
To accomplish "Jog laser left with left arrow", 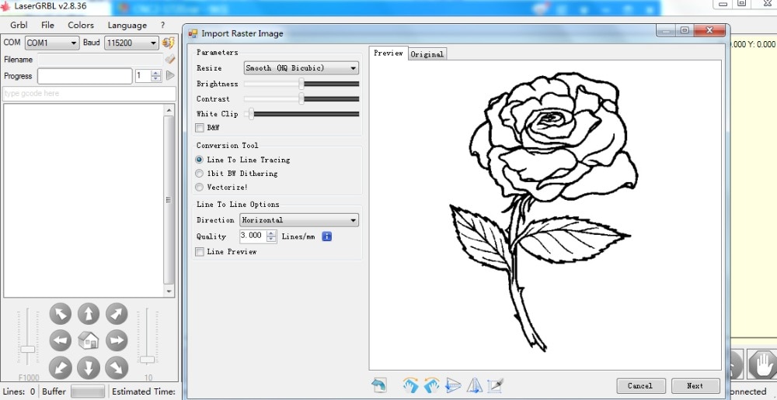I will pos(61,340).
